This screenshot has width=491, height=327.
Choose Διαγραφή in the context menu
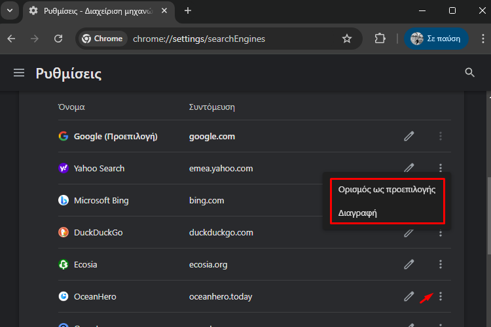tap(387, 213)
